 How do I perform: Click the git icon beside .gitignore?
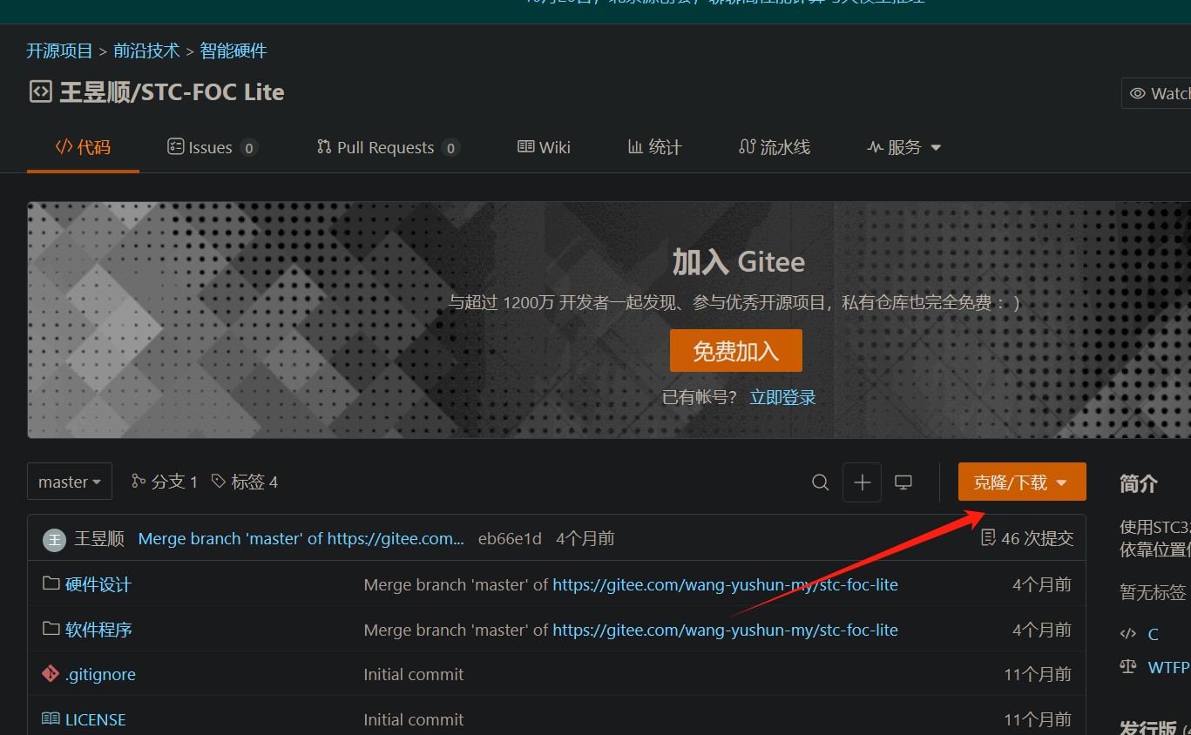(51, 674)
